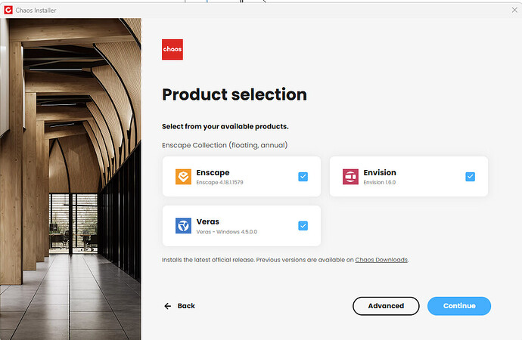Uncheck the Enscape checkbox
This screenshot has height=340, width=522.
point(303,177)
